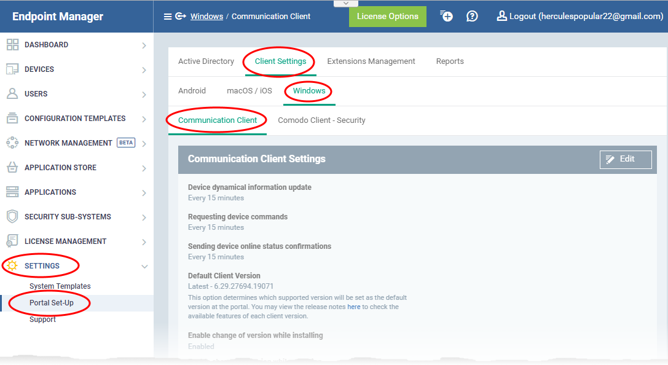Click the logout arrow icon beside breadcrumb

(x=181, y=16)
